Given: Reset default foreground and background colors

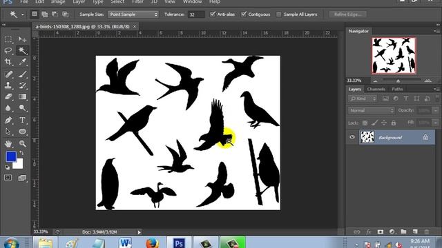Looking at the screenshot, I should pos(8,167).
